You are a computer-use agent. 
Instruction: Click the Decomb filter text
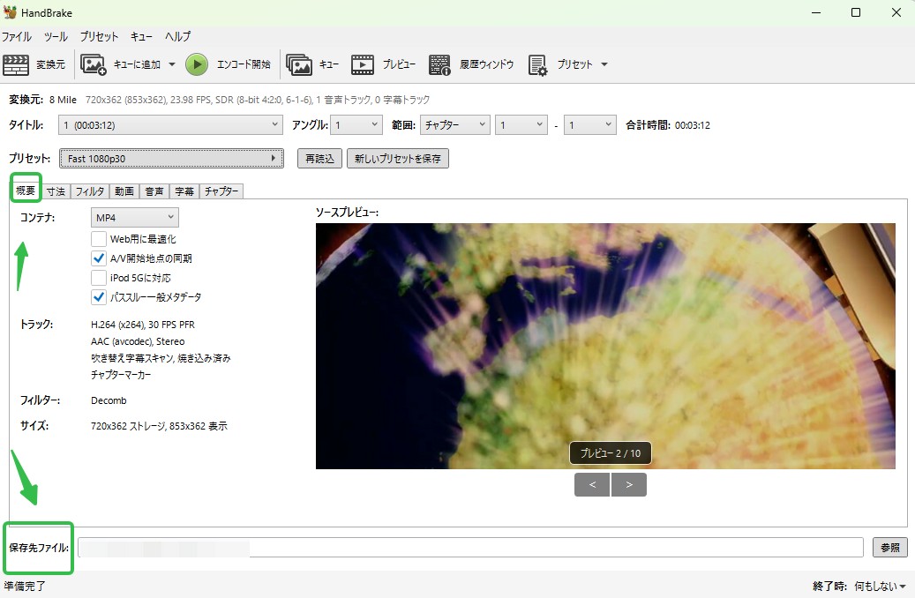tap(109, 400)
